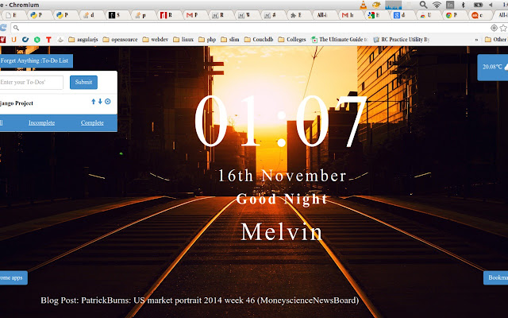Switch to the red icon 'R' tab

pyautogui.click(x=170, y=15)
